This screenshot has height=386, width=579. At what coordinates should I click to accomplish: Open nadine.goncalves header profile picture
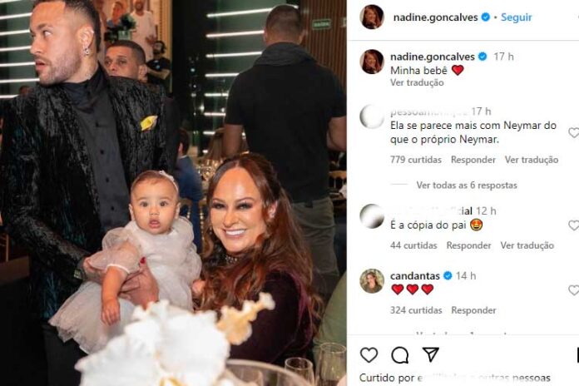click(372, 17)
